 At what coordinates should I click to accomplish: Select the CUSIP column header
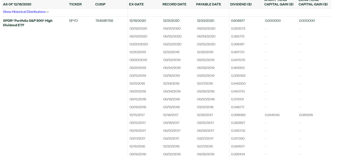[100, 4]
